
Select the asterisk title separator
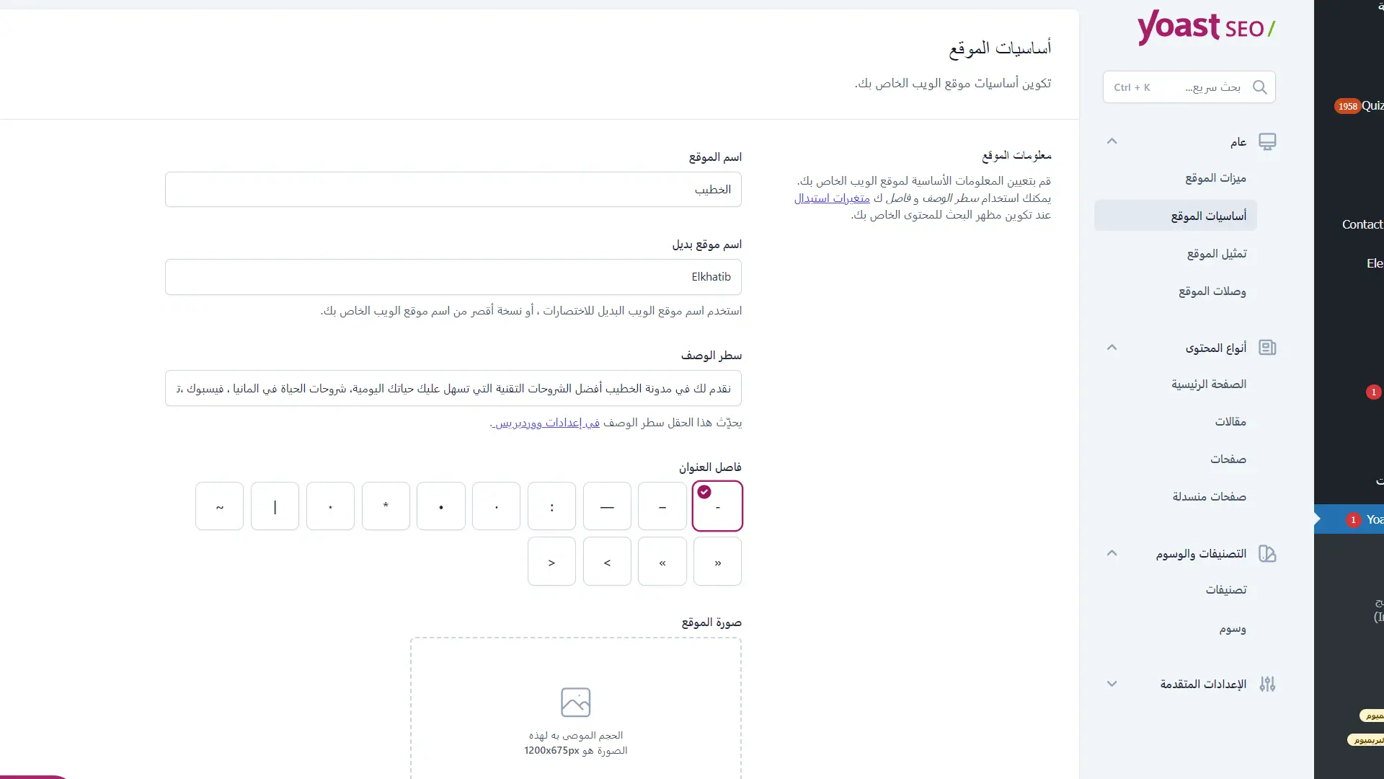click(386, 506)
